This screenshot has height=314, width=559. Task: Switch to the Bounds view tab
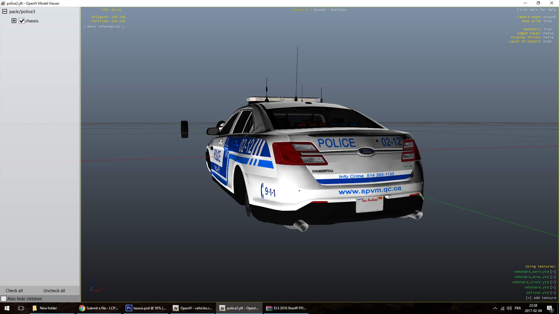pos(319,10)
